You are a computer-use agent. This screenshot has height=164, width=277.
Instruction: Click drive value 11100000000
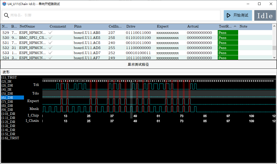click(x=138, y=48)
